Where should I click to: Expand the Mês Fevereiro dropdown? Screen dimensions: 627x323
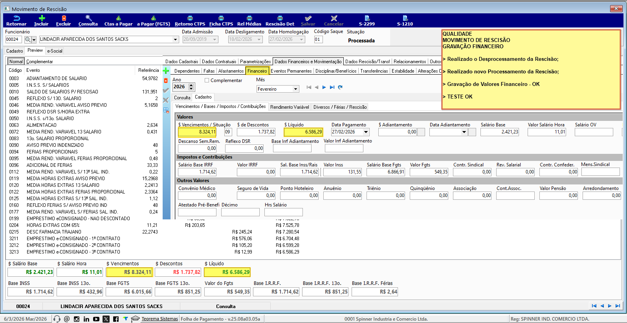click(295, 89)
